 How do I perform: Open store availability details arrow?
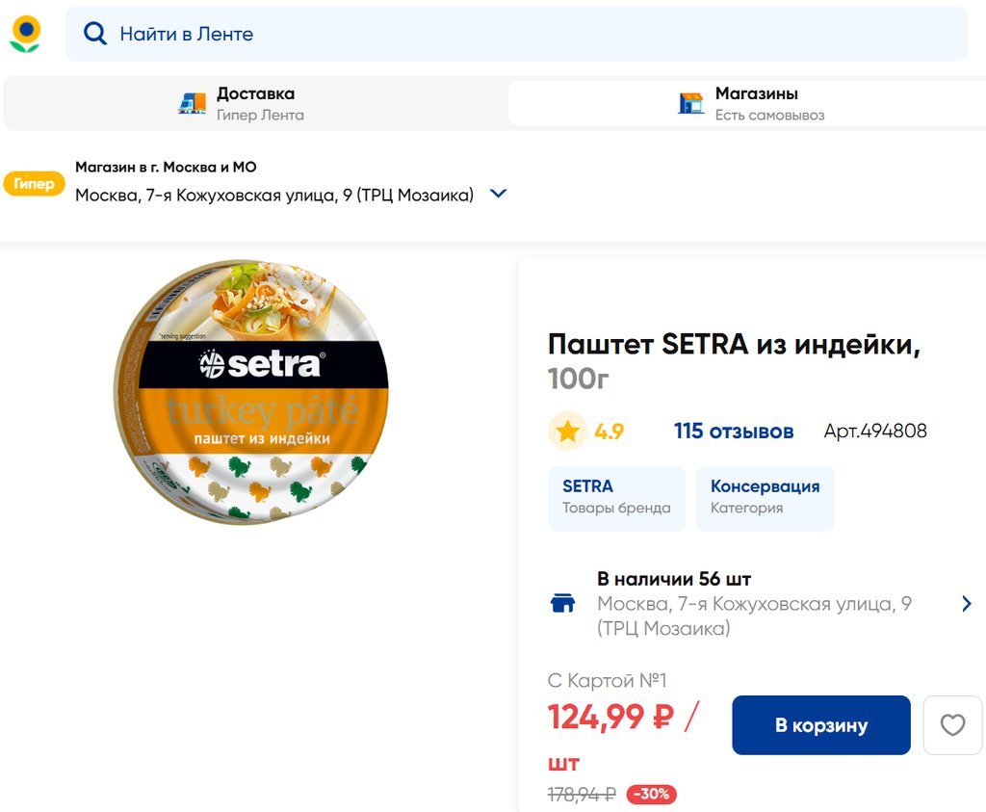point(966,604)
